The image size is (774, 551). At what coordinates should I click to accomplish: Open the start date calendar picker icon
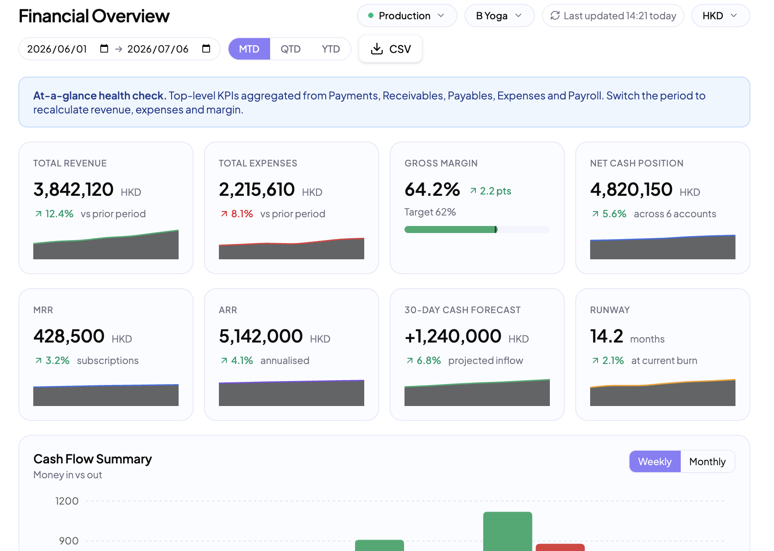coord(104,49)
